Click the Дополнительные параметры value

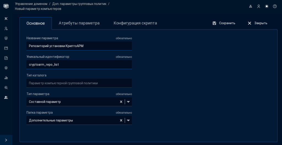51,121
